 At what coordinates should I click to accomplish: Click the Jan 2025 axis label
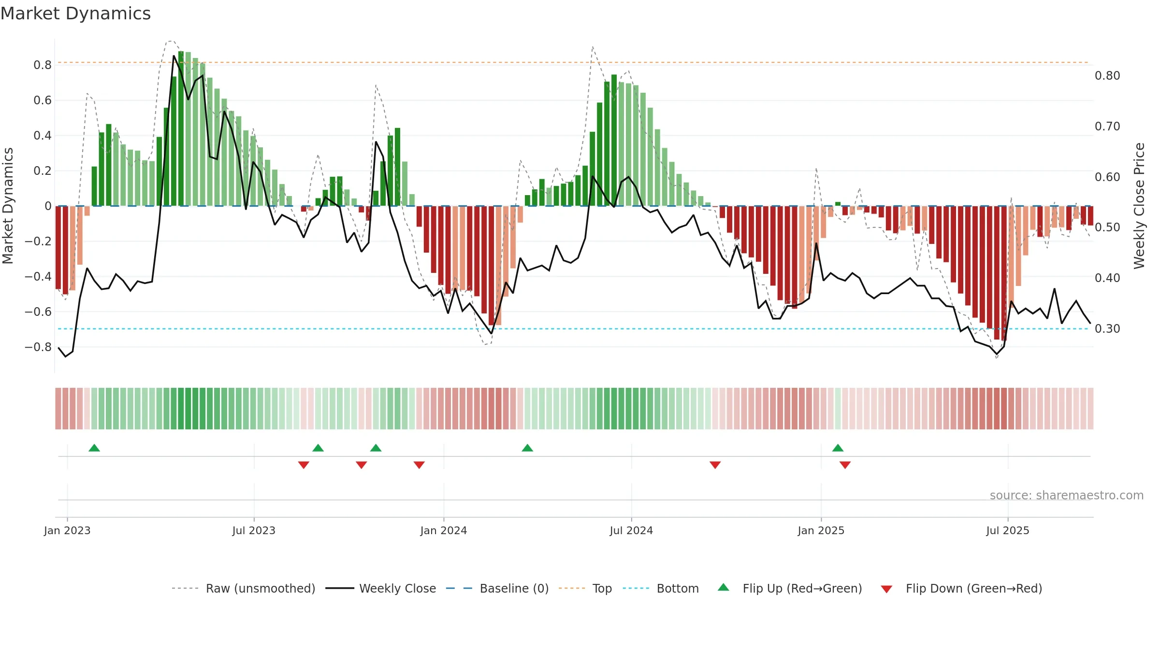coord(821,530)
